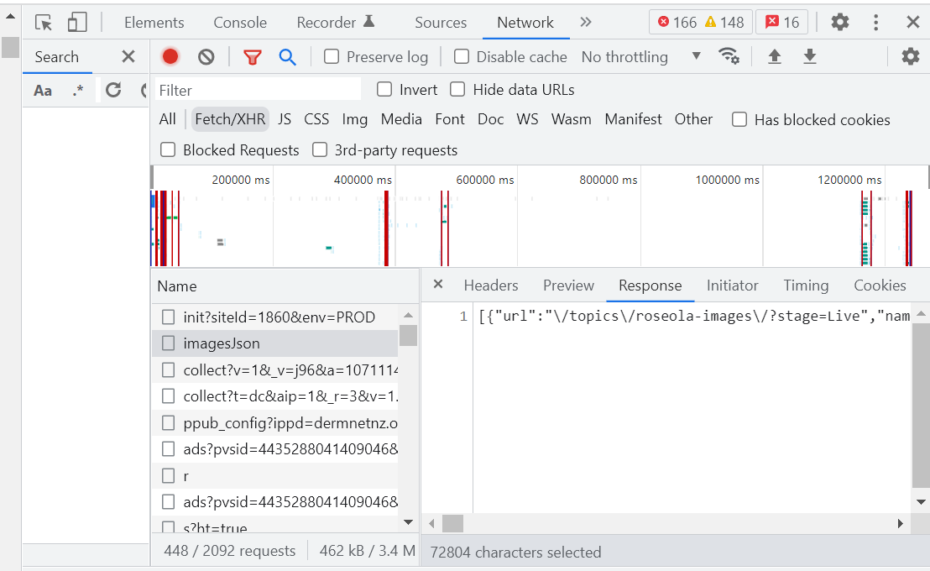Viewport: 930px width, 571px height.
Task: Select the request named r
Action: [x=274, y=475]
